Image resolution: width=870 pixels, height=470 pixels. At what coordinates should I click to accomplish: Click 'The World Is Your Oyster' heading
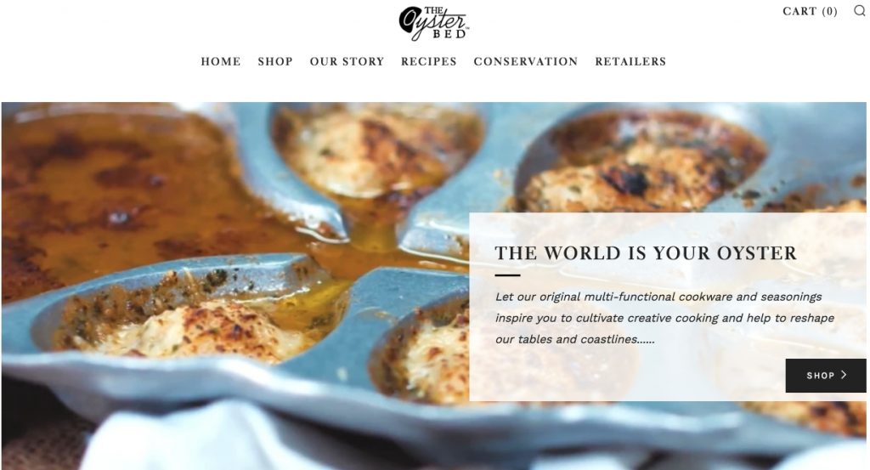(x=646, y=253)
